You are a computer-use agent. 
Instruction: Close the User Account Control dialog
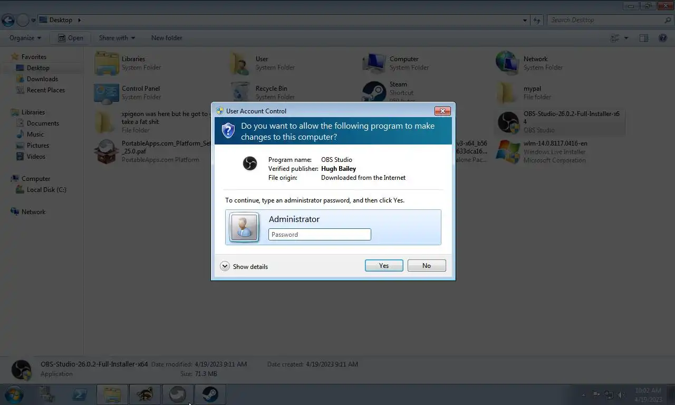[442, 111]
